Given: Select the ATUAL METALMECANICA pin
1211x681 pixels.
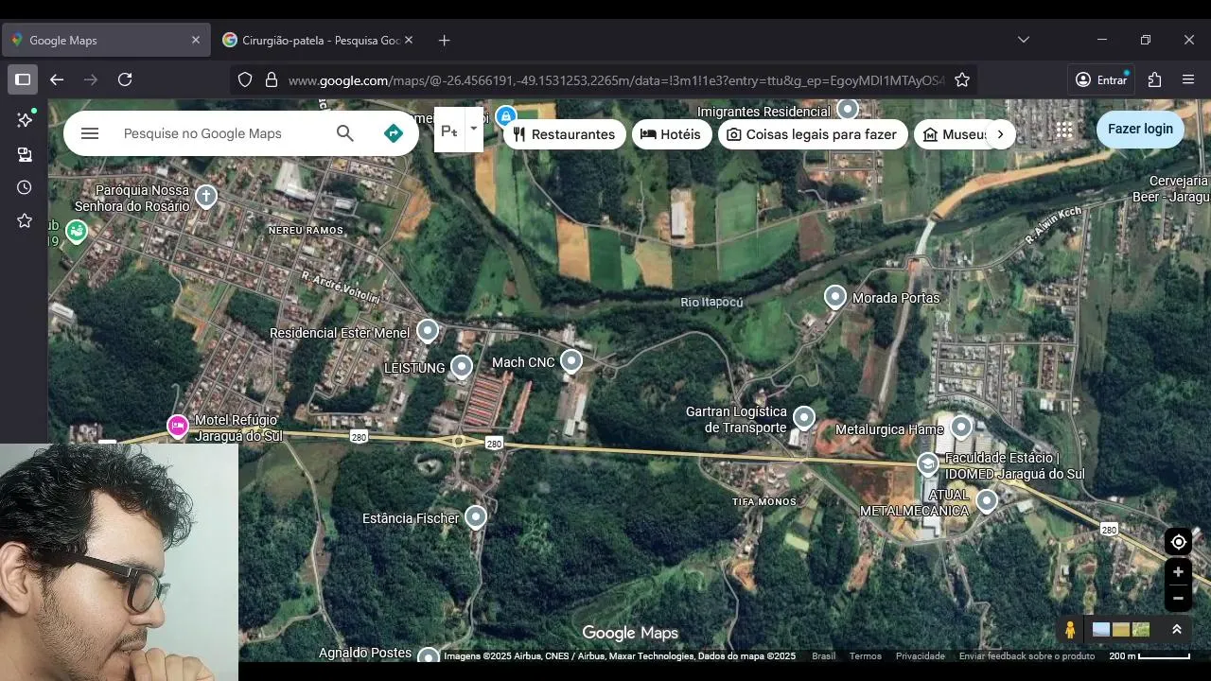Looking at the screenshot, I should 987,500.
